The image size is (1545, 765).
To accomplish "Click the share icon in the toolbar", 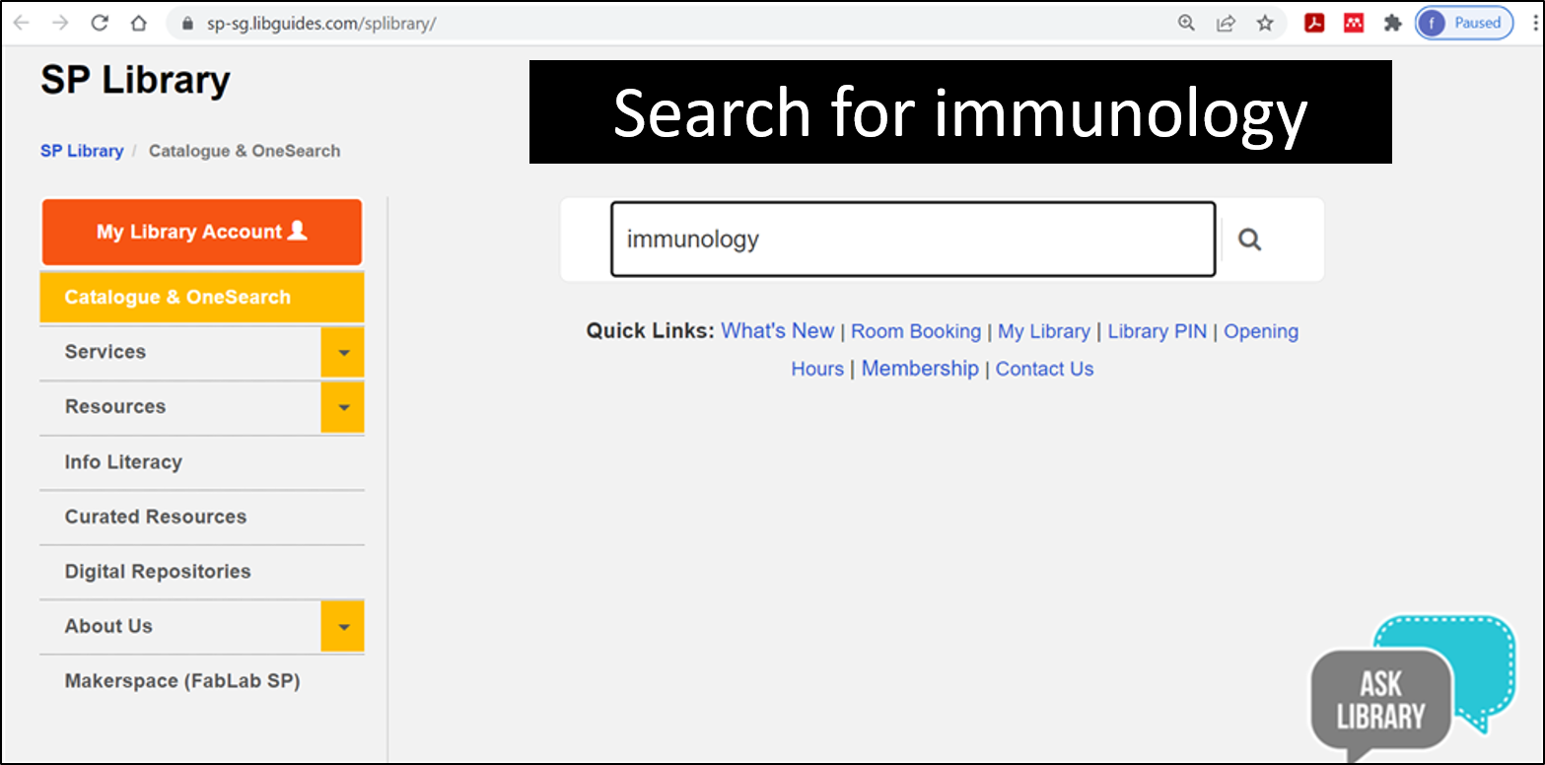I will pos(1226,23).
